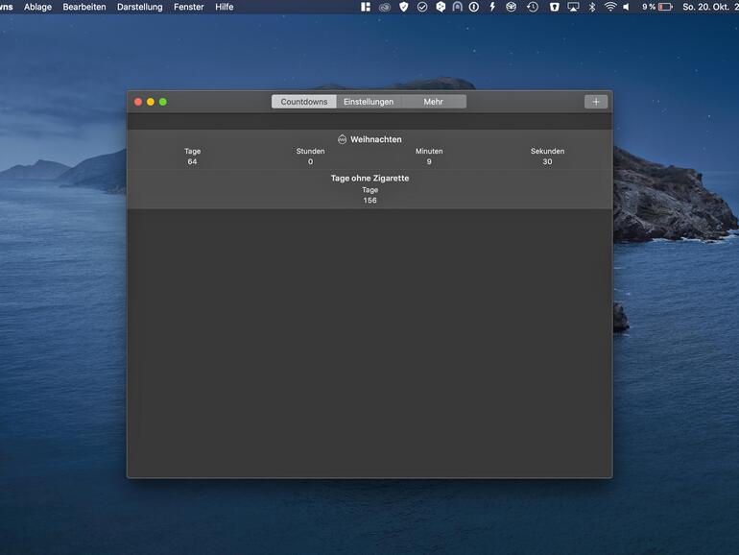The height and width of the screenshot is (555, 739).
Task: Switch to the Countdowns tab
Action: coord(303,102)
